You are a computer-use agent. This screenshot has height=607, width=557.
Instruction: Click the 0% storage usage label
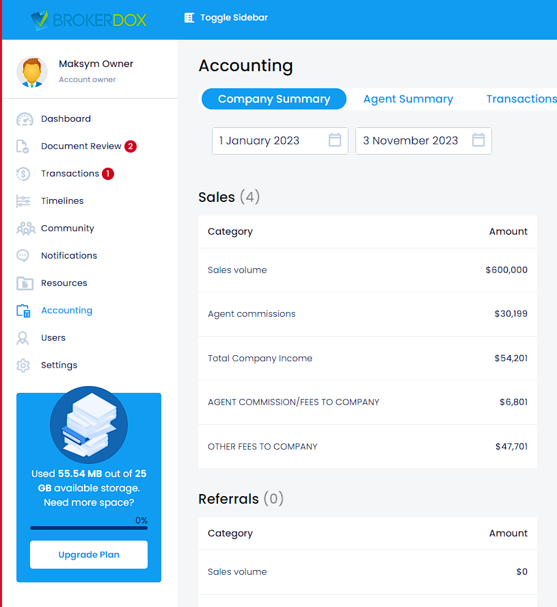pyautogui.click(x=141, y=520)
